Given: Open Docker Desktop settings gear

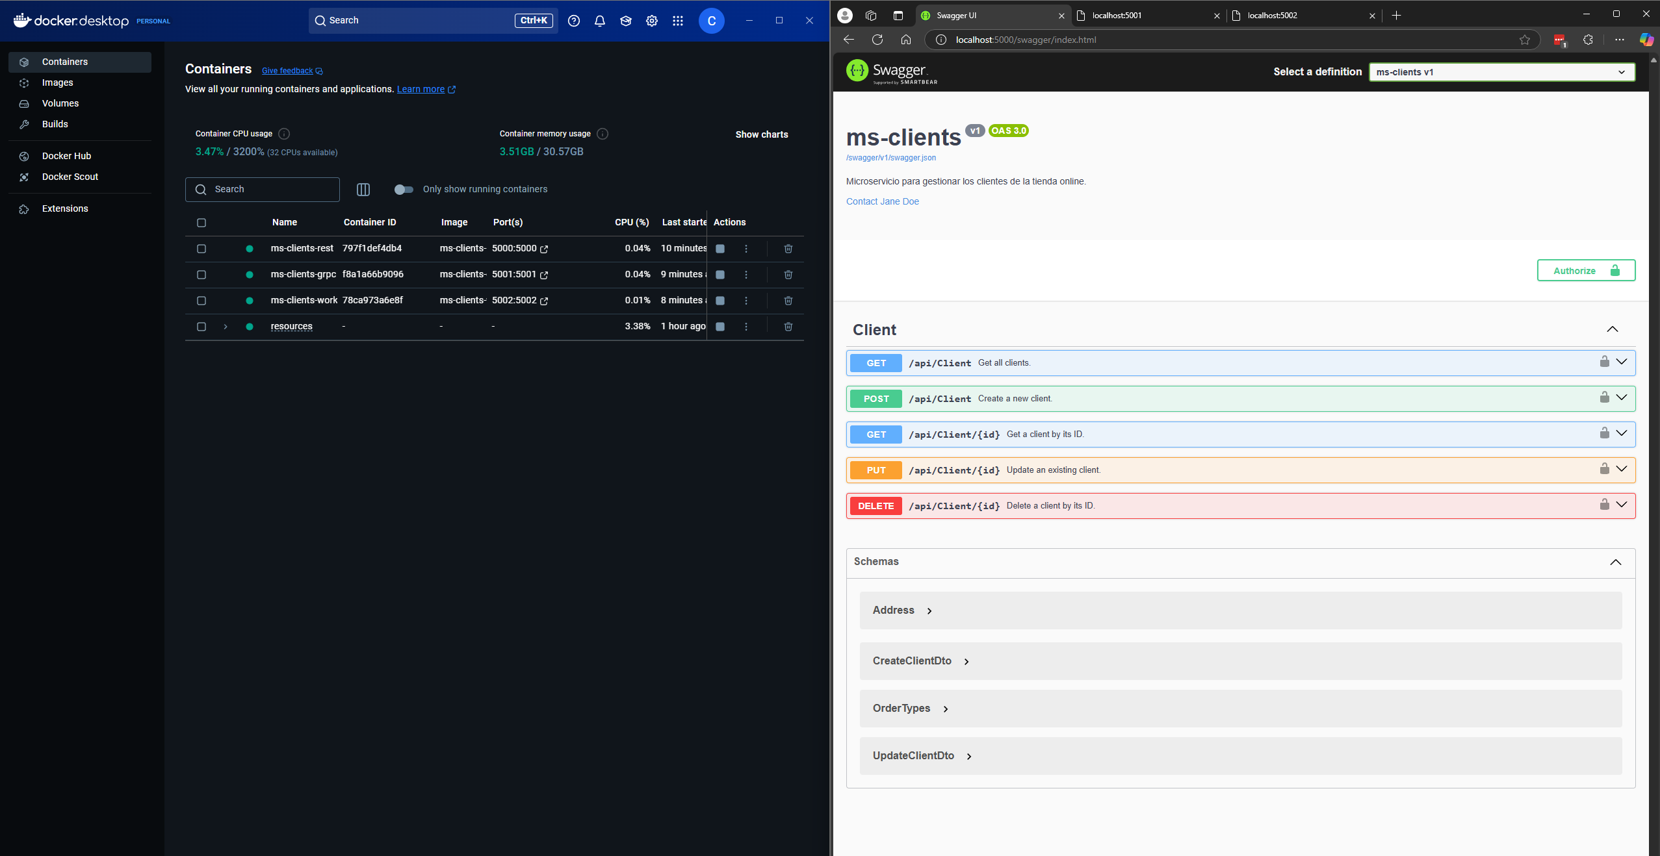Looking at the screenshot, I should [651, 21].
